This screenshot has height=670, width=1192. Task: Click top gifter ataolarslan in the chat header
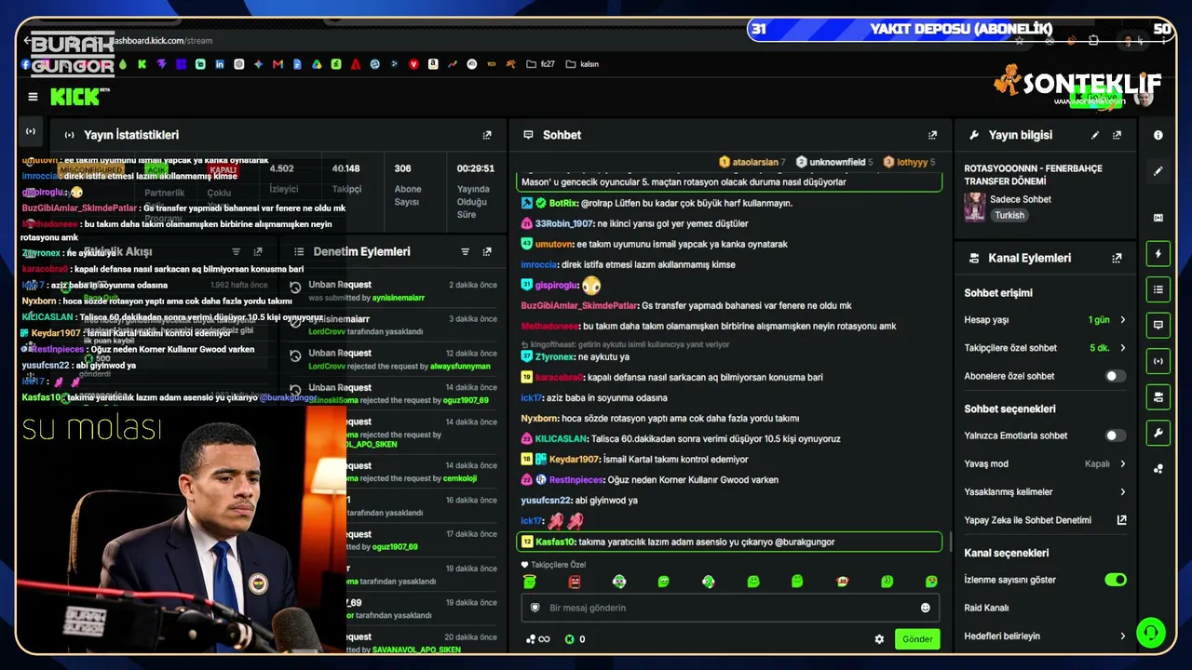[x=754, y=162]
